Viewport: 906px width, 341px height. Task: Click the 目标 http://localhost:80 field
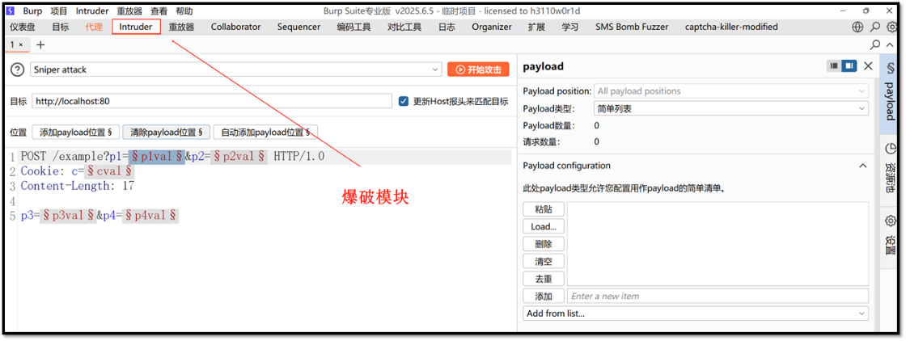coord(212,101)
